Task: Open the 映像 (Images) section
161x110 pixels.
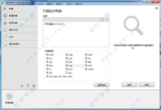Action: pyautogui.click(x=20, y=9)
